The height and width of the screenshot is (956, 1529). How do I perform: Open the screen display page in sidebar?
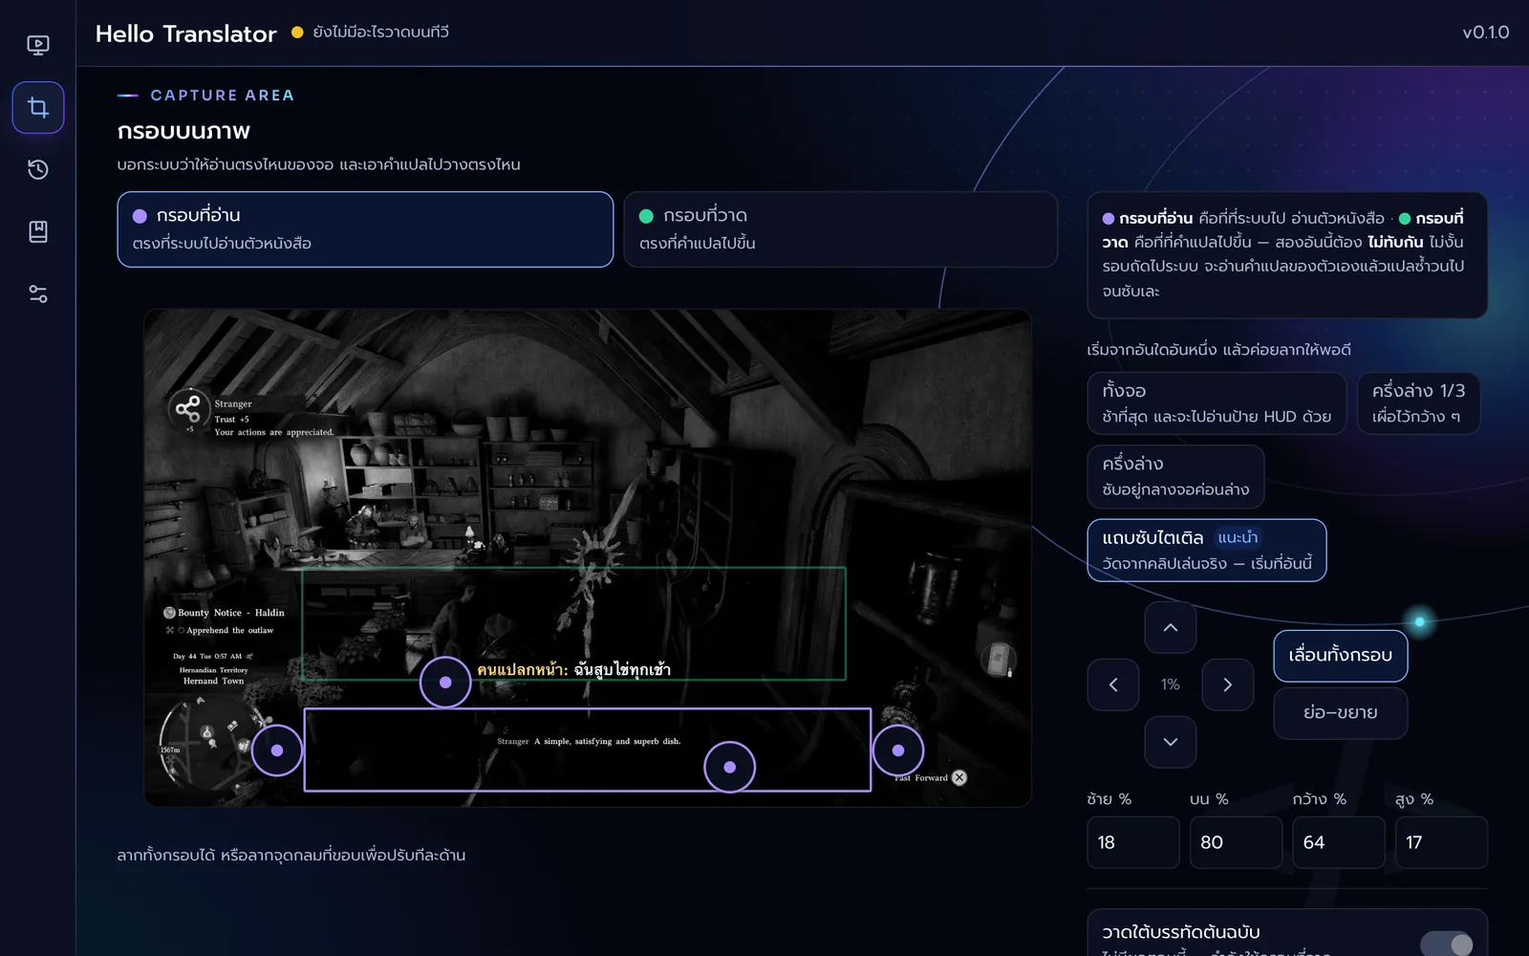point(38,45)
